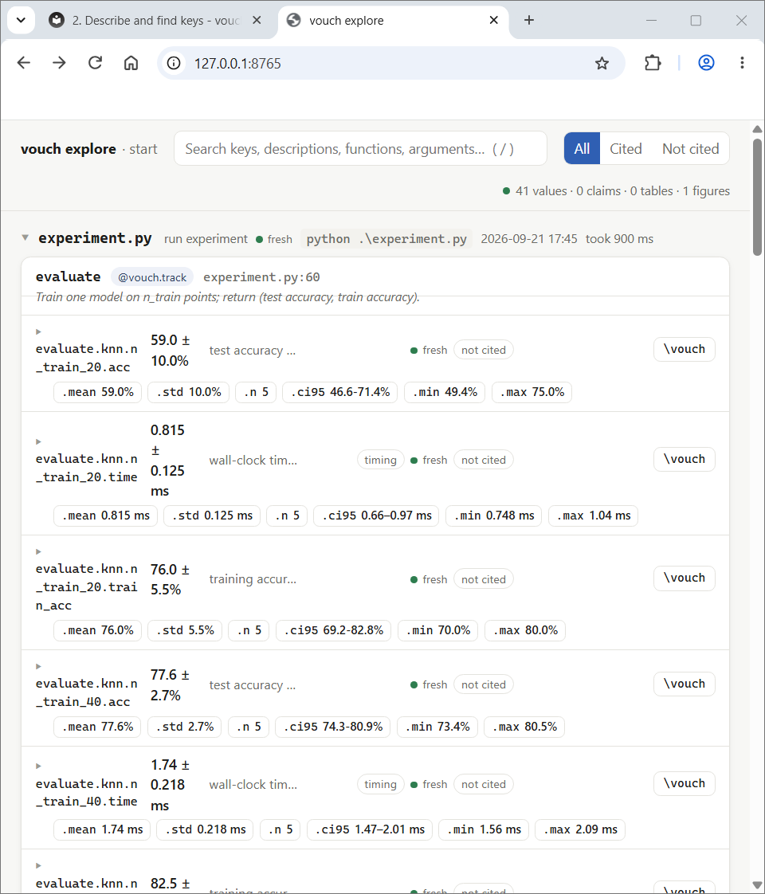Viewport: 765px width, 894px height.
Task: View site information icon in address bar
Action: [x=174, y=63]
